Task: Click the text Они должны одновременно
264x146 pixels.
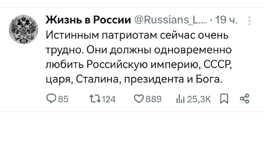Action: (159, 50)
